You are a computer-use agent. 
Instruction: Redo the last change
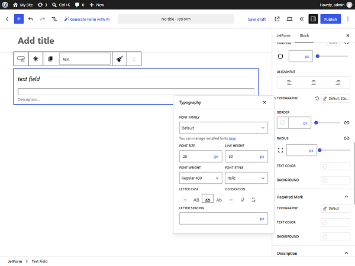click(43, 19)
